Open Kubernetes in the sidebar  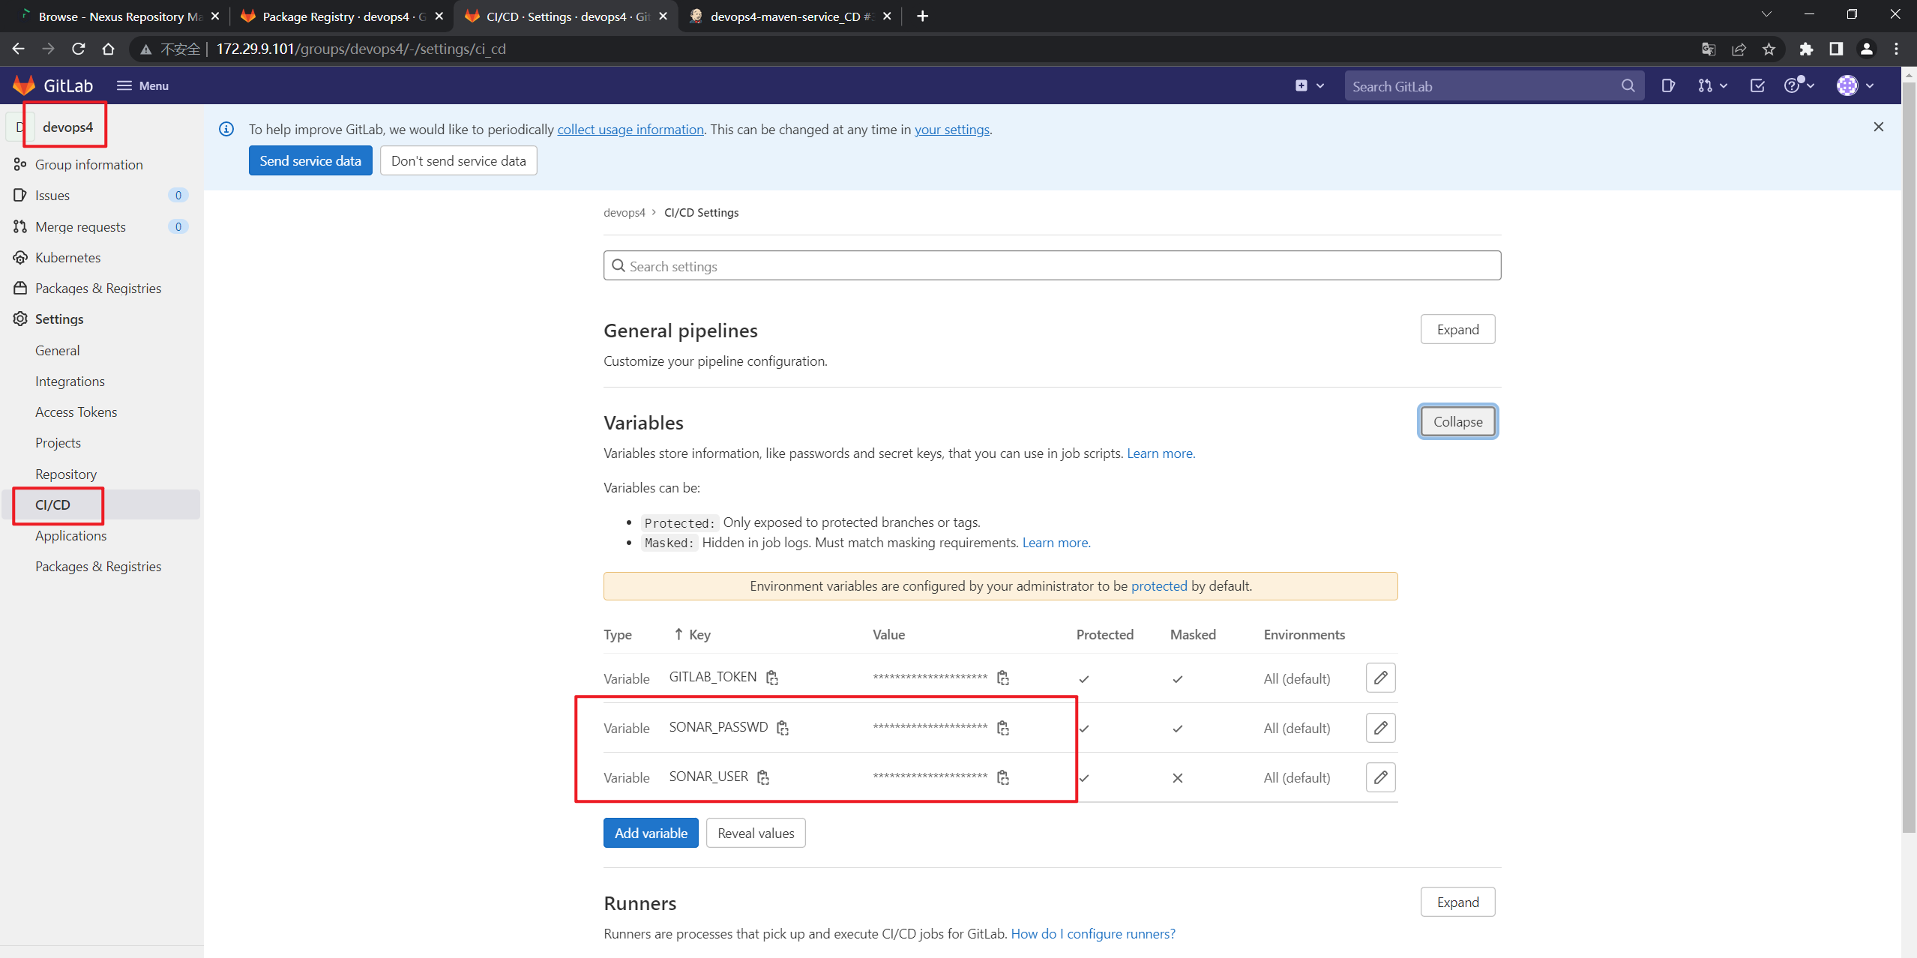(67, 257)
